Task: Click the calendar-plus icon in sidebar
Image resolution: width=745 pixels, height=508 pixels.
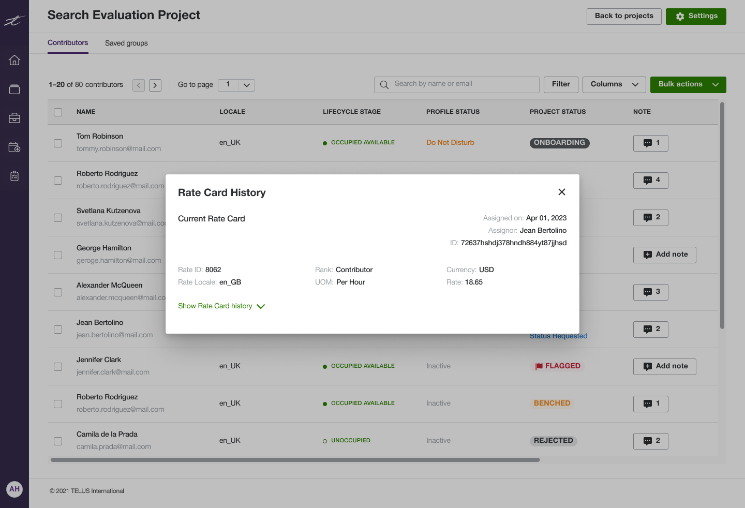Action: tap(14, 147)
